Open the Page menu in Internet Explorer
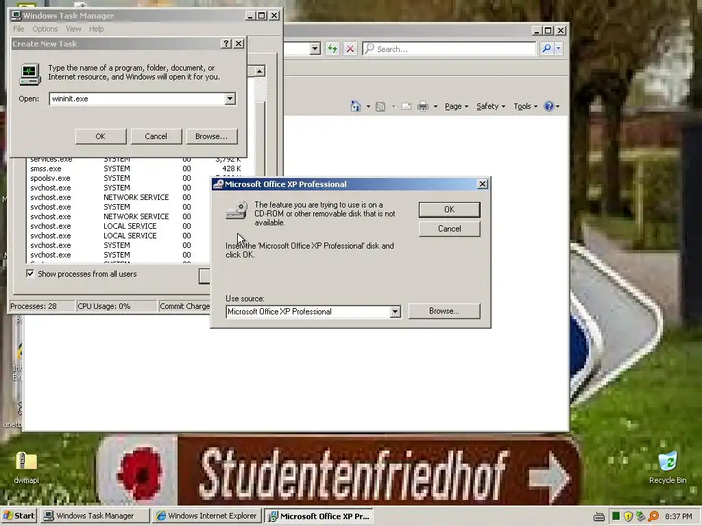702x526 pixels. (x=456, y=106)
